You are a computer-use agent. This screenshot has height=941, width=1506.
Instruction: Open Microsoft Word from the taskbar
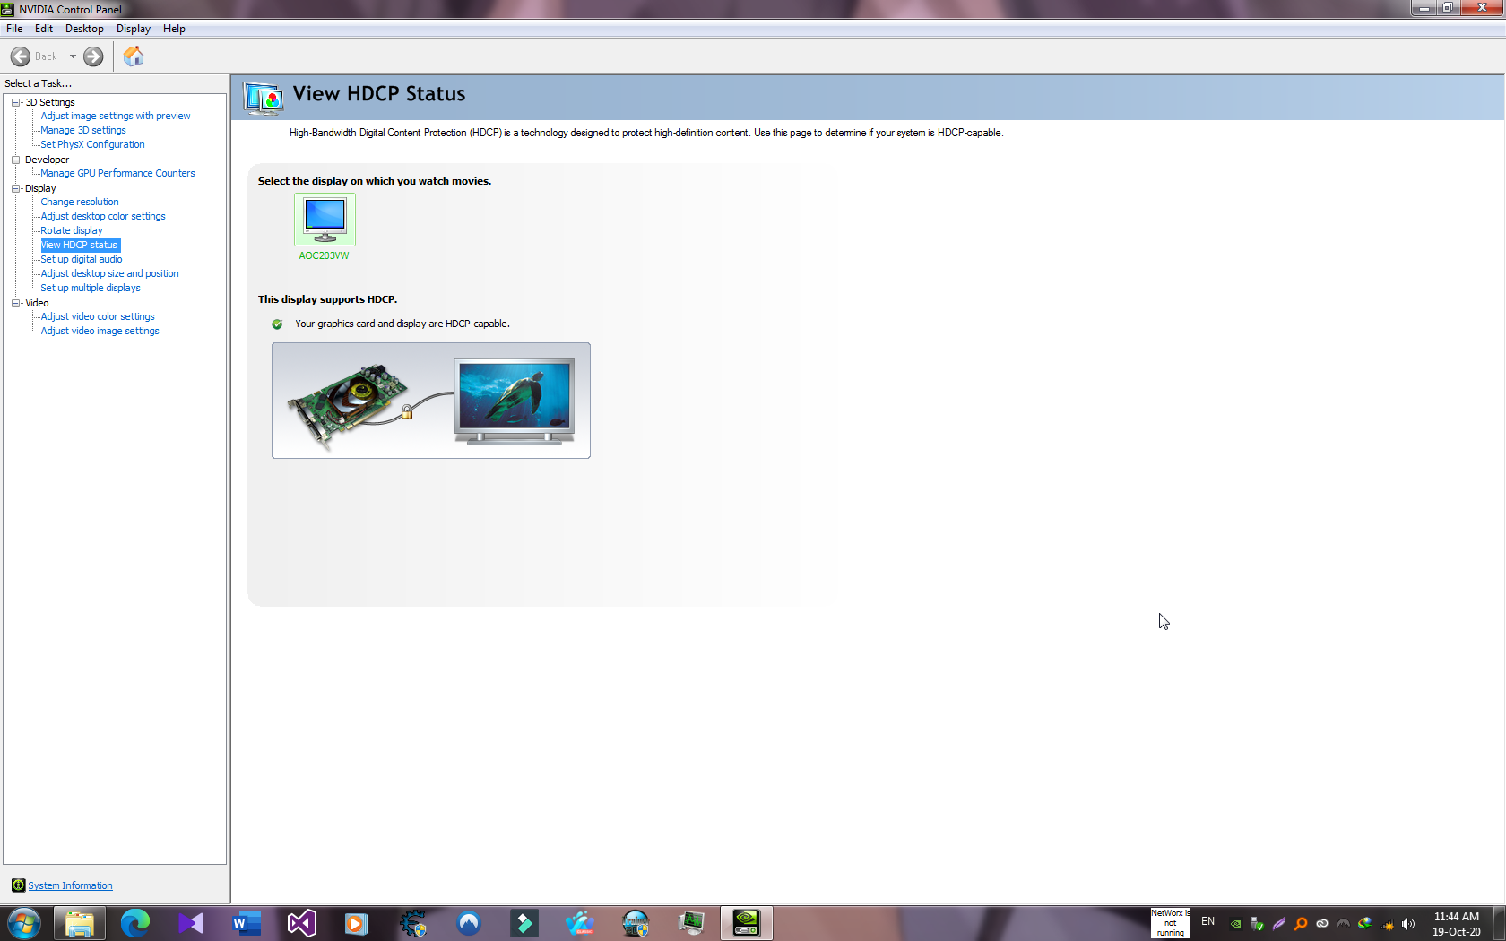coord(246,922)
